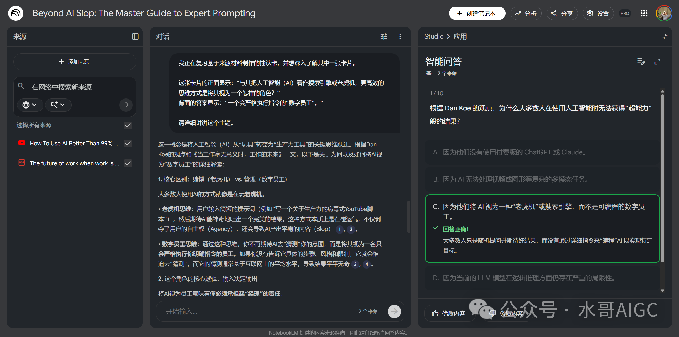The image size is (679, 337).
Task: Click the quiz edit icon
Action: tap(641, 62)
